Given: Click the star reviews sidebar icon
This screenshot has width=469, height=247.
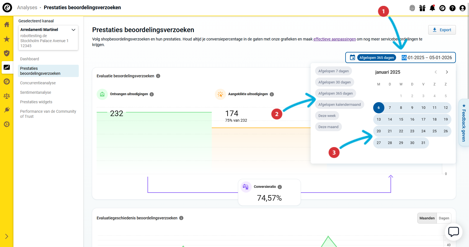Looking at the screenshot, I should tap(7, 39).
